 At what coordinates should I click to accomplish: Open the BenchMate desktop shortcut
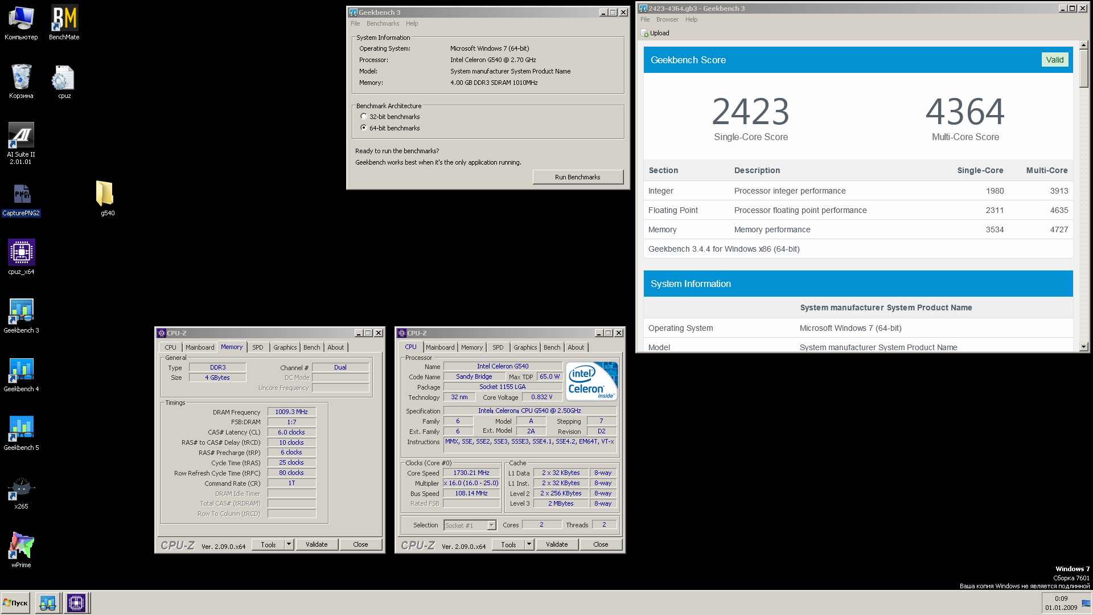tap(64, 23)
